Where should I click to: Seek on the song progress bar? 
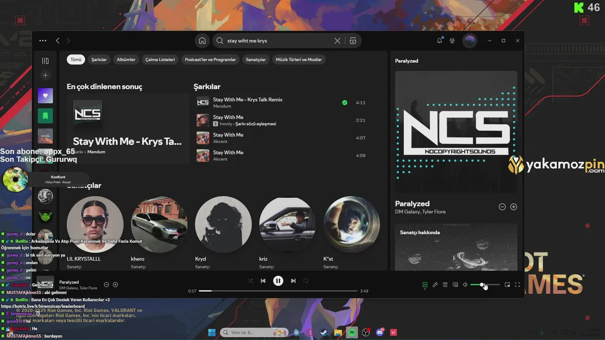click(278, 291)
